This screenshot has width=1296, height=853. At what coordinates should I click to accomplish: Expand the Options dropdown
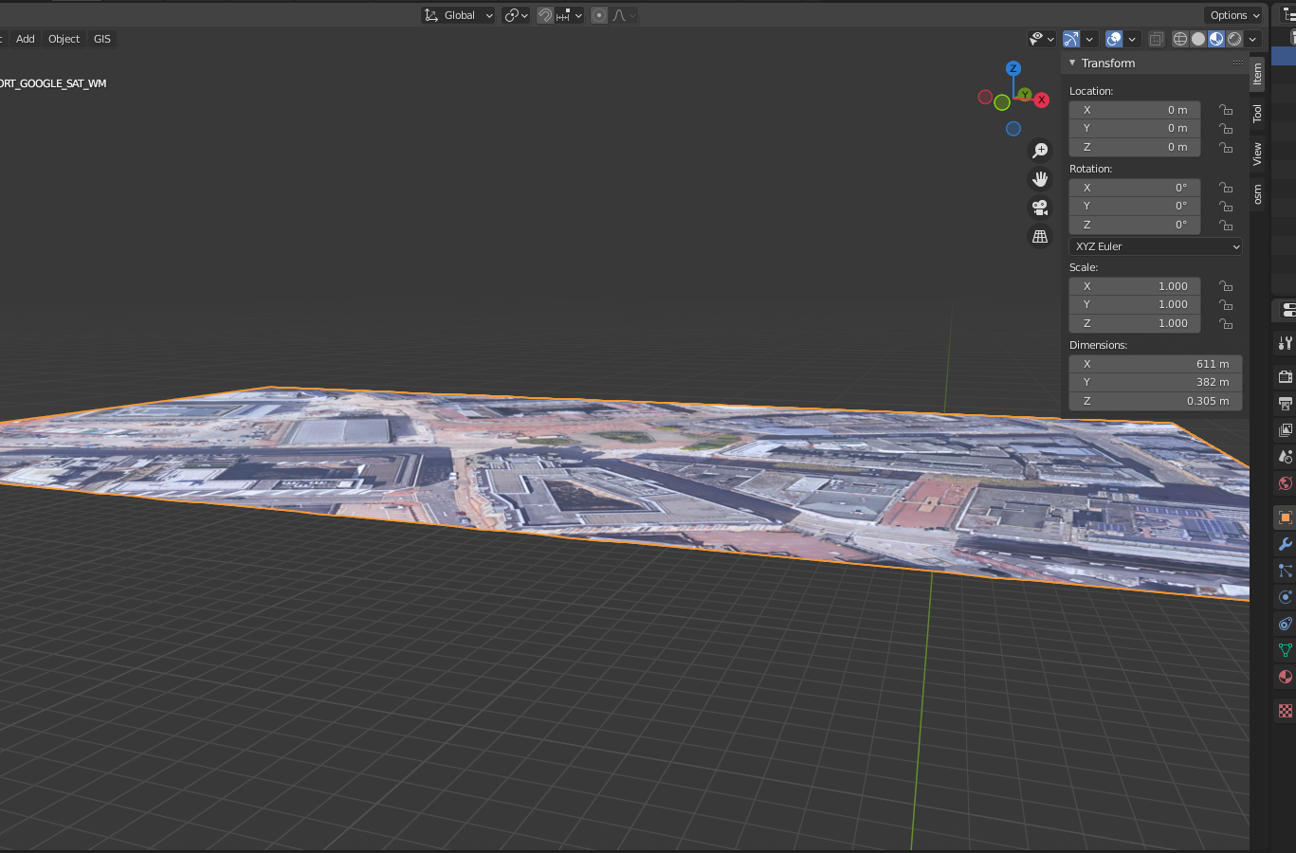click(x=1232, y=14)
